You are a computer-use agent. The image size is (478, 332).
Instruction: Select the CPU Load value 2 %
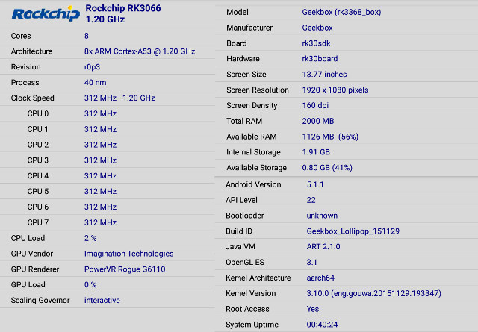click(x=90, y=238)
